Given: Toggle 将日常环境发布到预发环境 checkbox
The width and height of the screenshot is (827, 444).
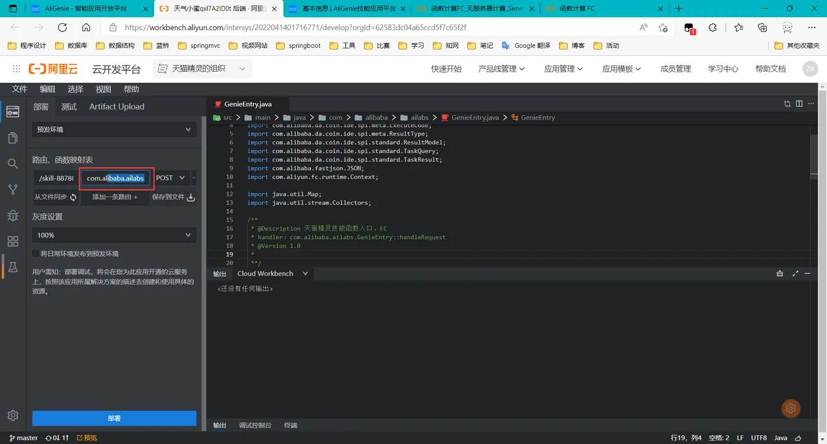Looking at the screenshot, I should tap(35, 253).
